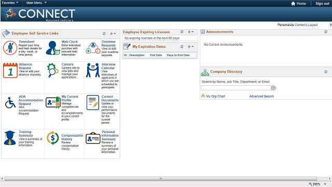
Task: Open the Overtime Requests text link
Action: point(108,44)
